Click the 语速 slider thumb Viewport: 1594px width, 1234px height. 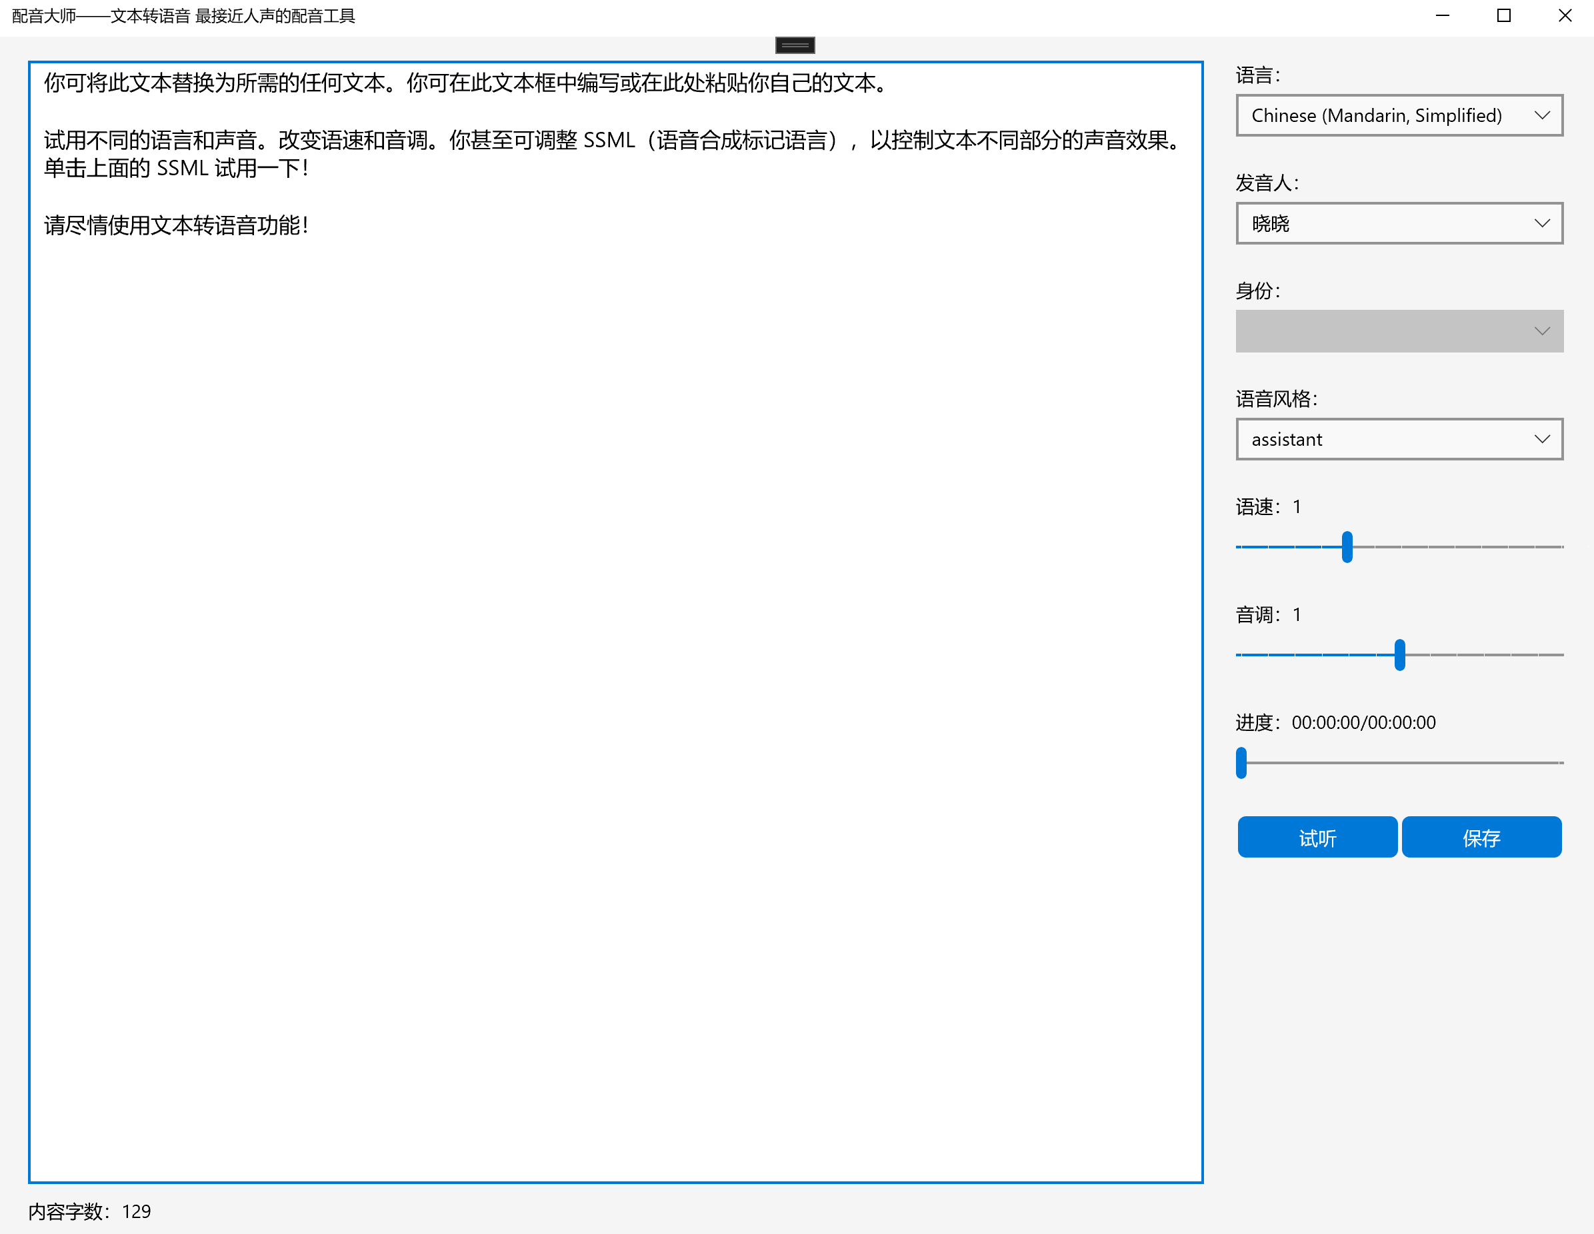(x=1347, y=546)
